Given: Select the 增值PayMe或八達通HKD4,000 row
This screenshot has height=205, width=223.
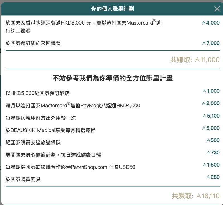Looking at the screenshot, I should point(73,105).
